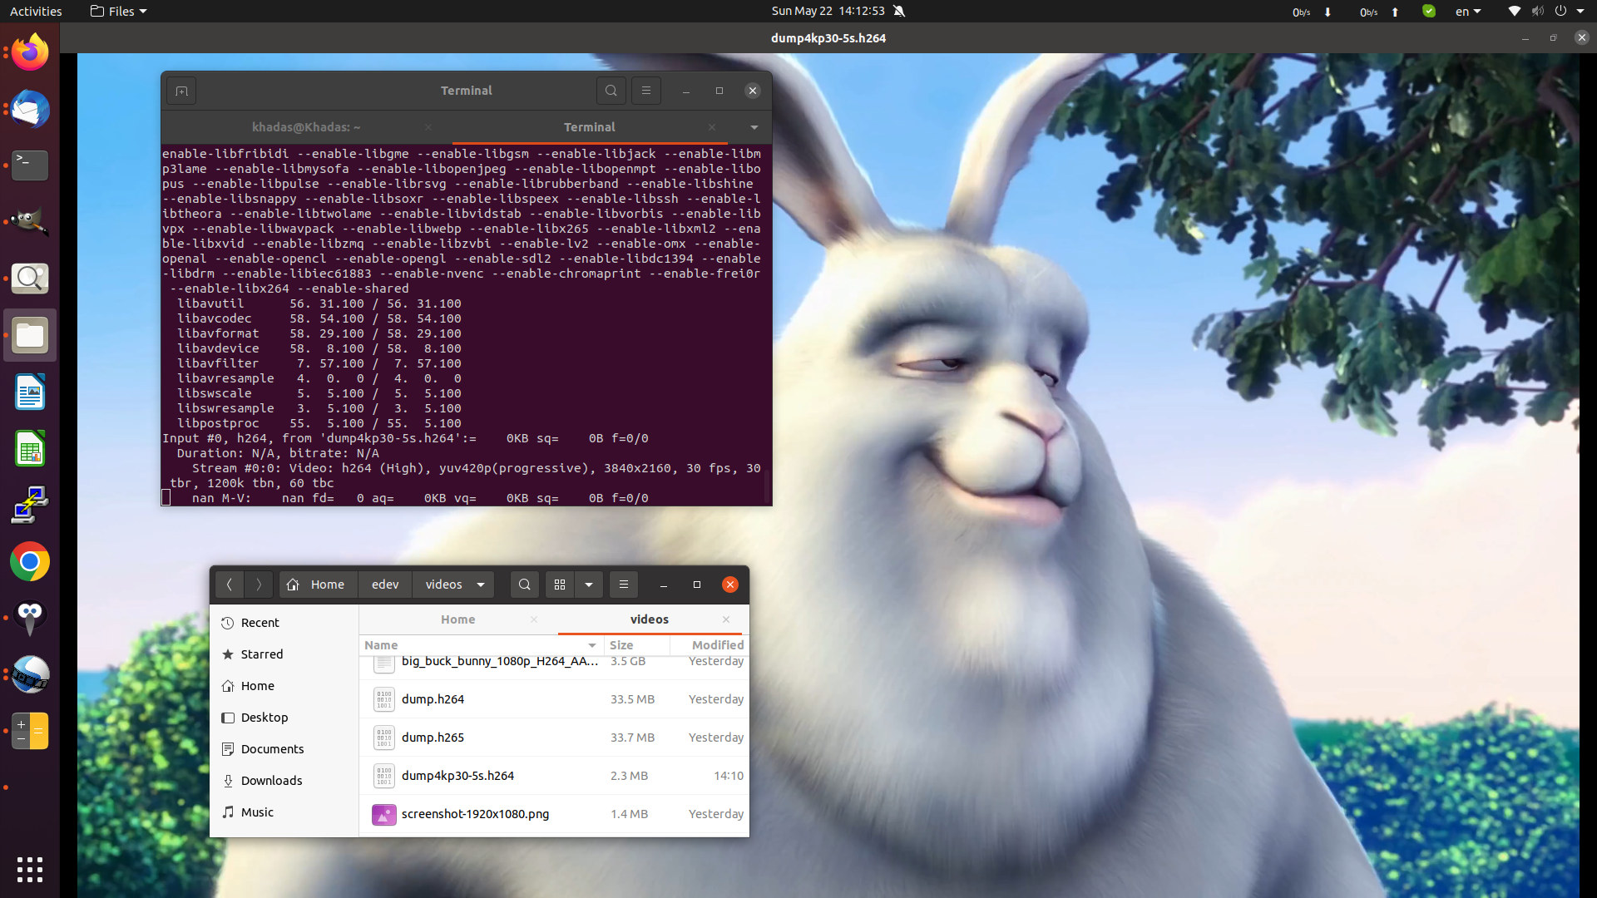Viewport: 1597px width, 898px height.
Task: Search files in the videos folder
Action: click(525, 585)
